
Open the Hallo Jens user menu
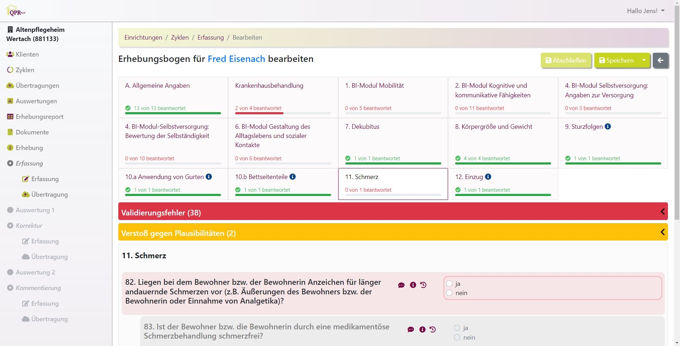tap(645, 11)
